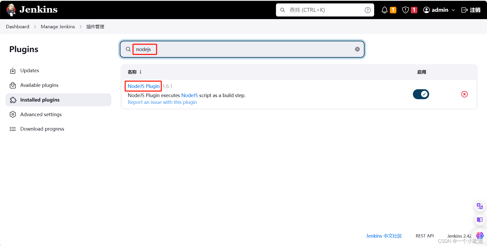Open Available plugins from the sidebar
487x246 pixels.
(39, 85)
